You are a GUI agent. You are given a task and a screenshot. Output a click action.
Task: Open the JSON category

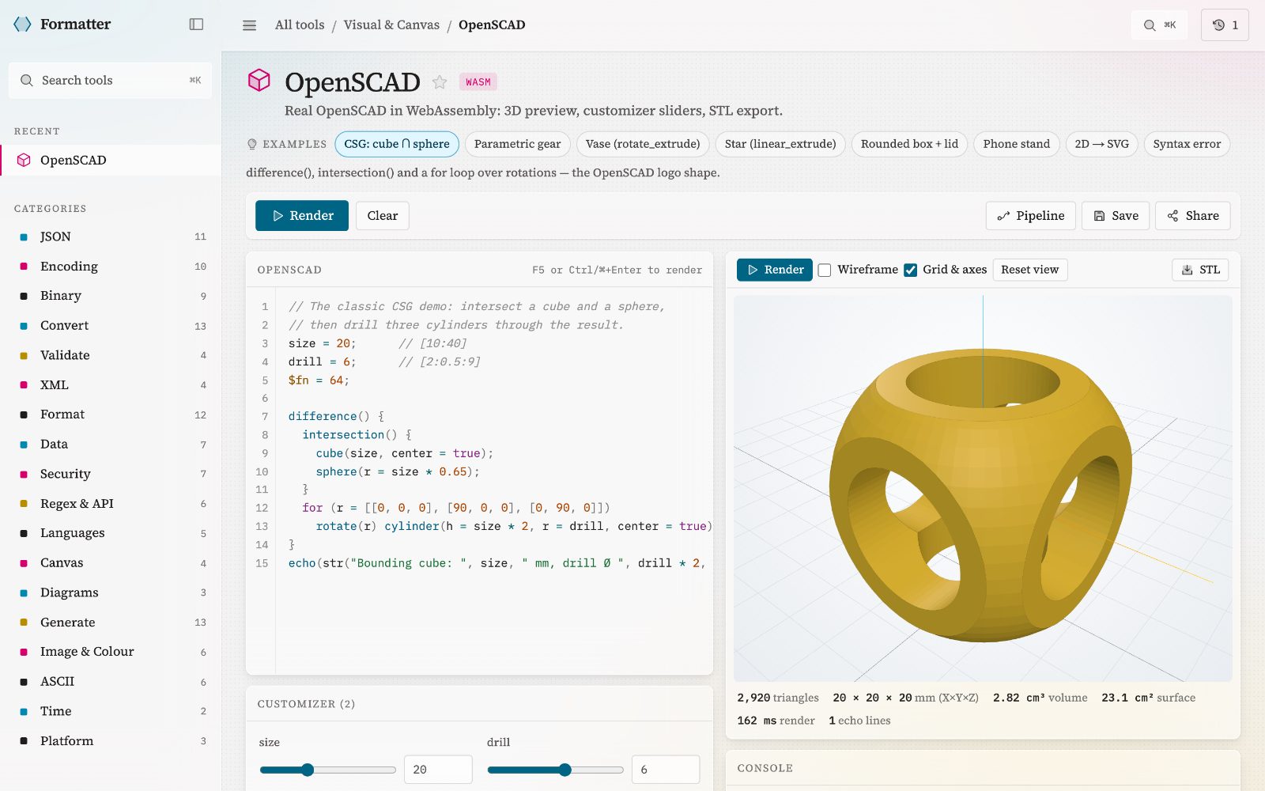[111, 237]
